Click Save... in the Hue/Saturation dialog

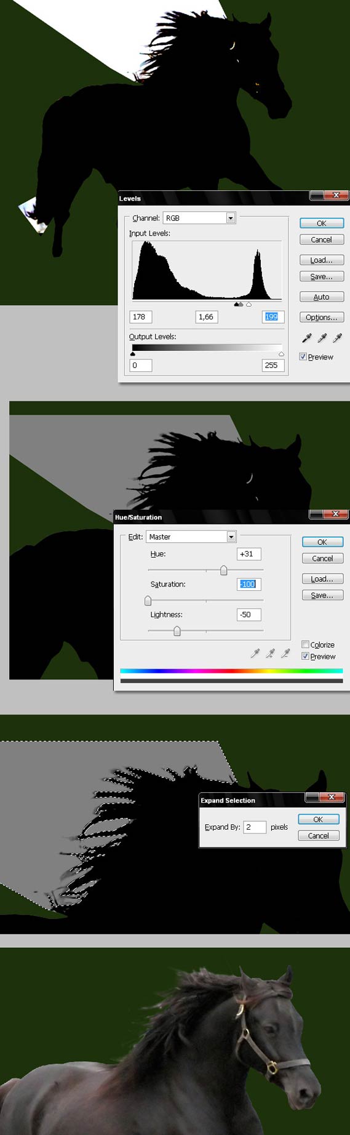tap(323, 595)
